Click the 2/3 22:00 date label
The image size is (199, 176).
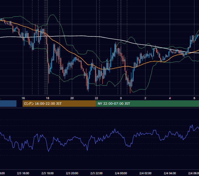(x=97, y=173)
